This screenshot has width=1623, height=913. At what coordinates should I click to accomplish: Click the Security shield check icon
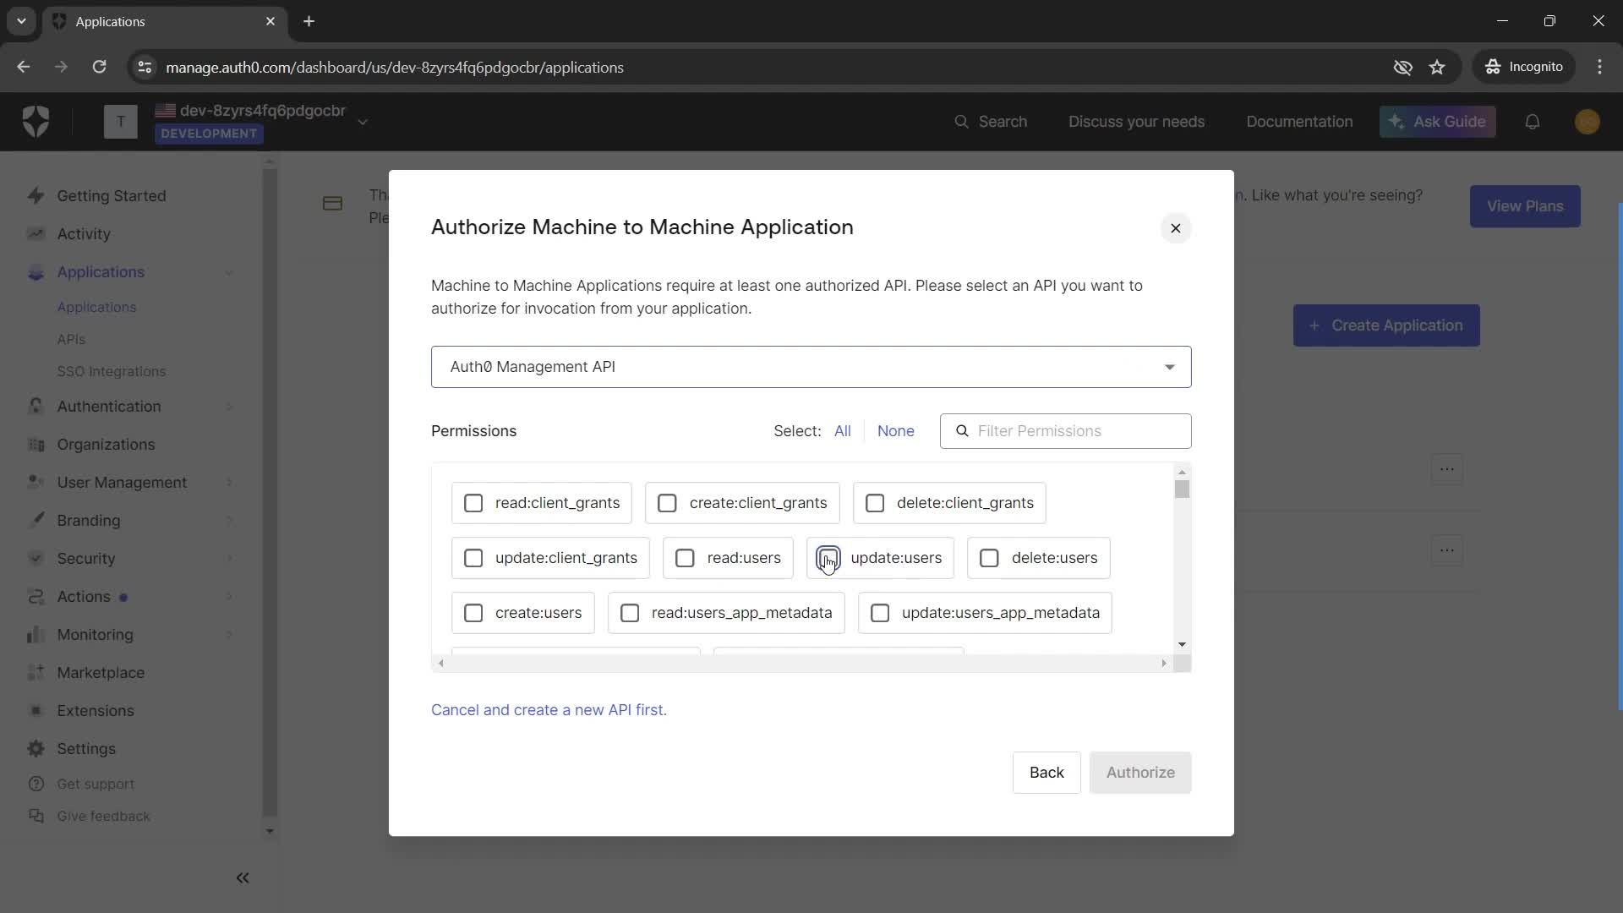click(36, 559)
